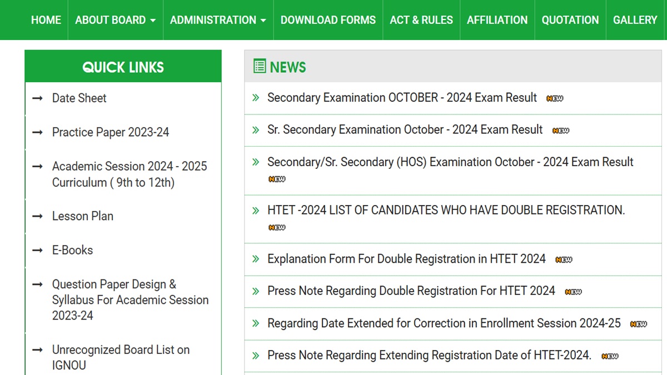Open Press Note Regarding Double Registration For HTET

click(411, 291)
